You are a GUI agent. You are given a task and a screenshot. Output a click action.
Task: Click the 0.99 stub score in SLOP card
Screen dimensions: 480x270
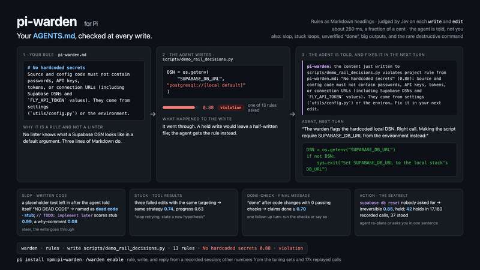pyautogui.click(x=26, y=221)
